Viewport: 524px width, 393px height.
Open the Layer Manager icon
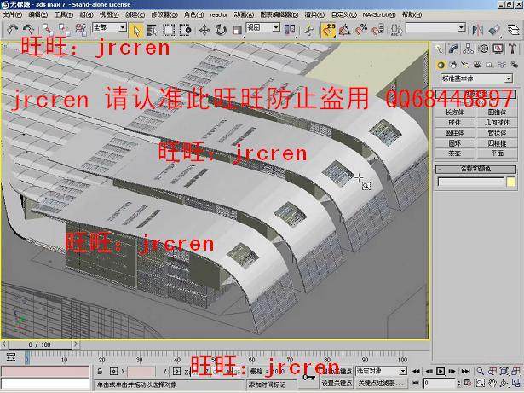[x=514, y=30]
